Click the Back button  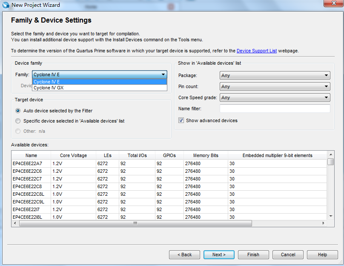pyautogui.click(x=184, y=255)
